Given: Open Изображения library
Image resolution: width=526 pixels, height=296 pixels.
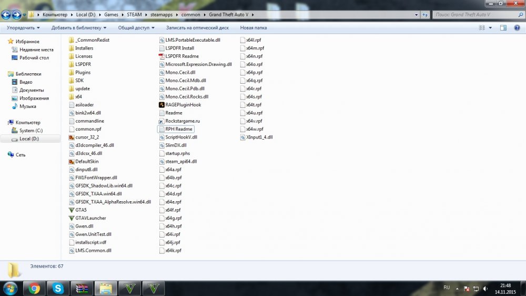Looking at the screenshot, I should [34, 98].
